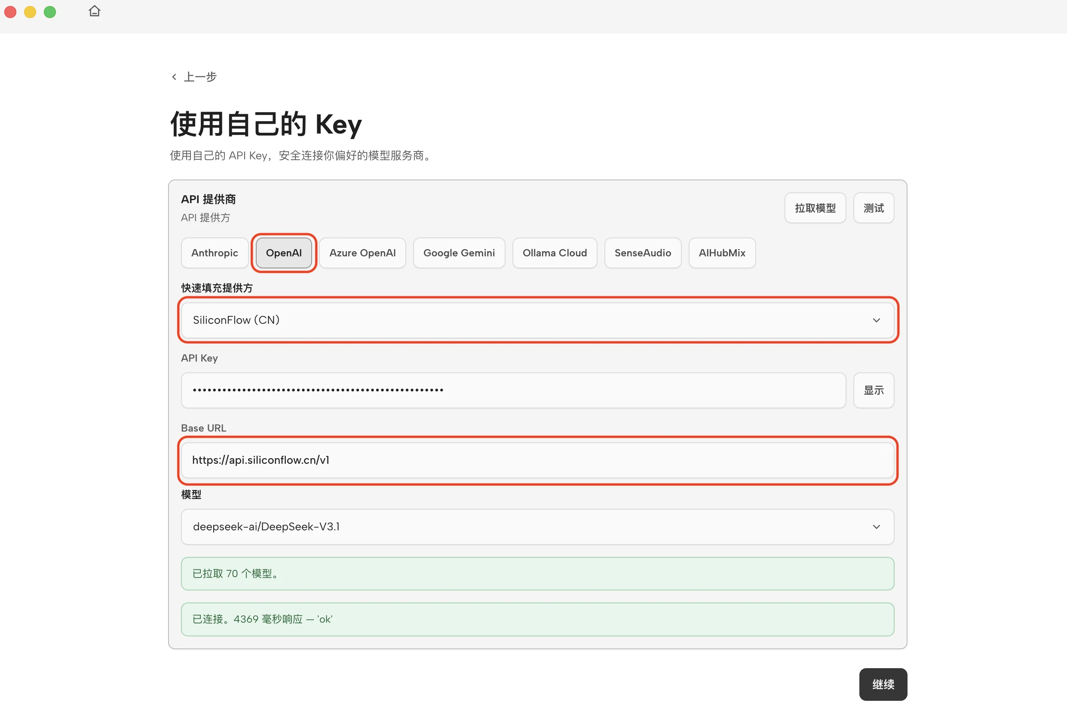Click the 继续 button
This screenshot has width=1067, height=724.
(883, 684)
